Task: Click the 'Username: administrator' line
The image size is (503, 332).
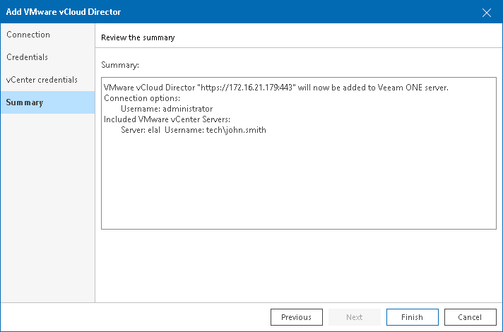Action: point(167,109)
